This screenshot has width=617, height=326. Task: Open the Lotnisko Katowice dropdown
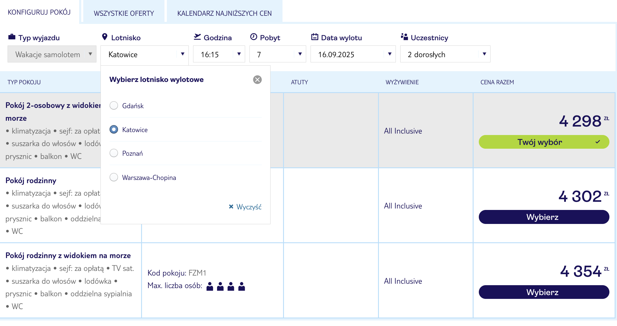coord(145,54)
